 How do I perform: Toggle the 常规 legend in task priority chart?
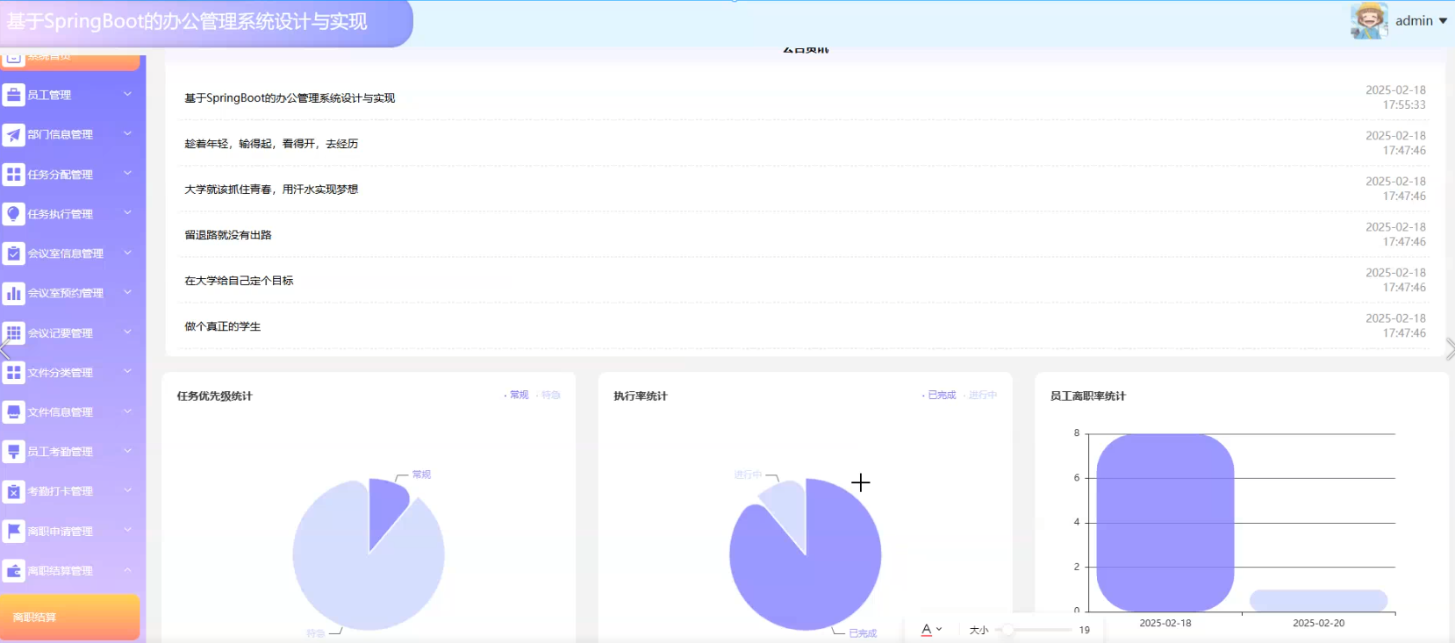[x=518, y=396]
